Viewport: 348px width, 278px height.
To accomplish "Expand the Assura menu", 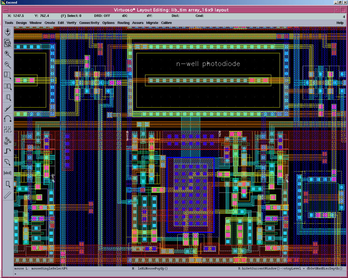I will pyautogui.click(x=138, y=23).
